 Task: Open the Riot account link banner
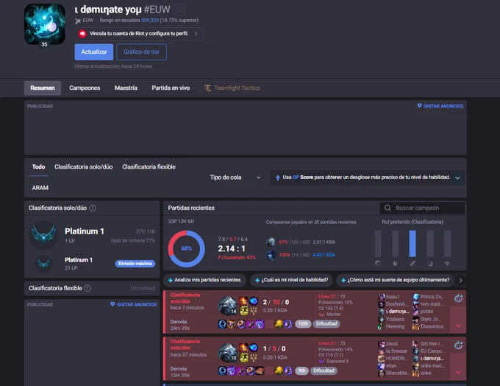point(139,34)
